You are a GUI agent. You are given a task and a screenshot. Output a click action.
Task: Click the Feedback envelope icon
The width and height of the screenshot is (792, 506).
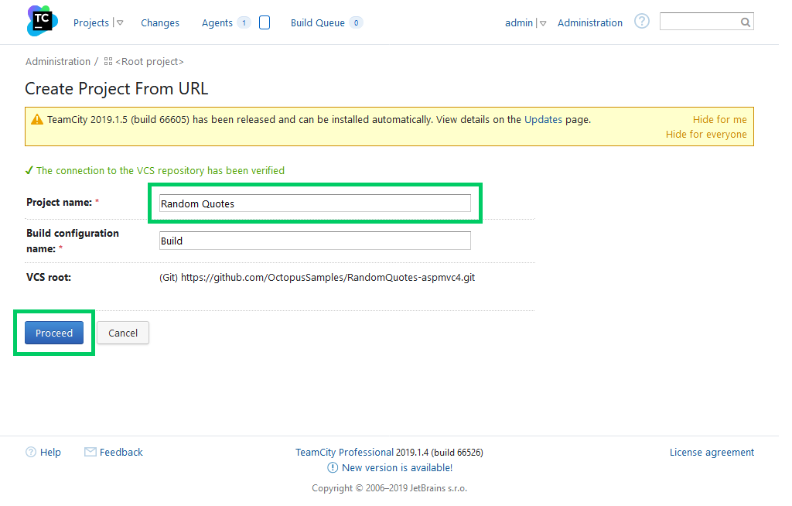click(90, 452)
